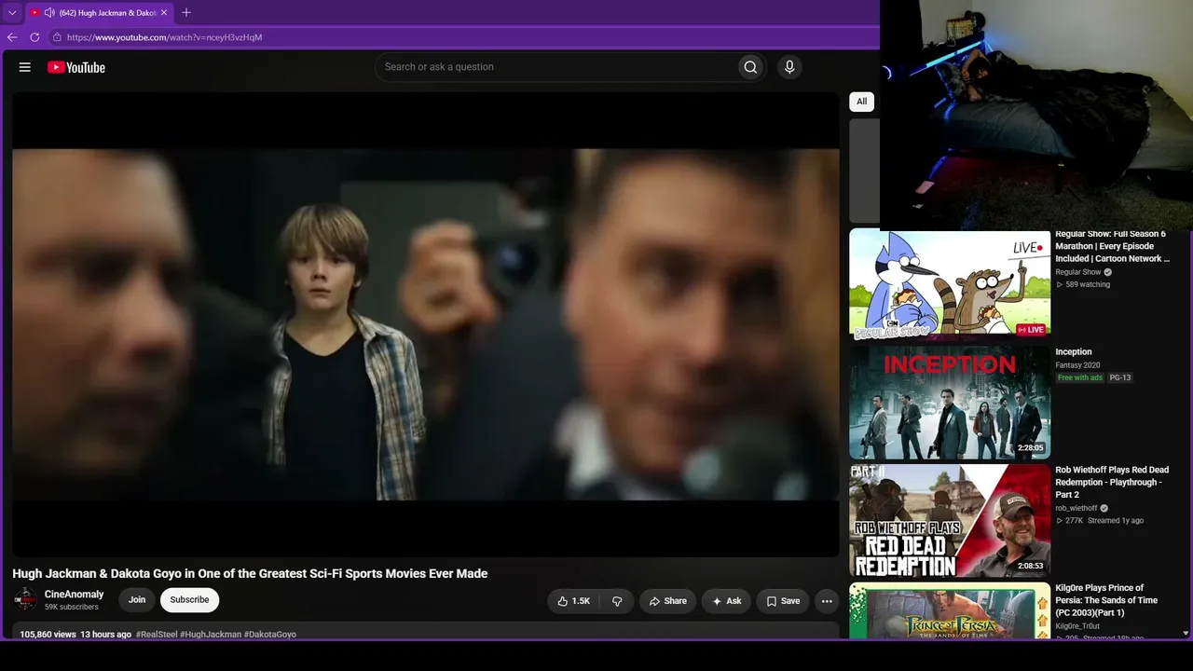Dislike the video
The width and height of the screenshot is (1193, 671).
617,601
